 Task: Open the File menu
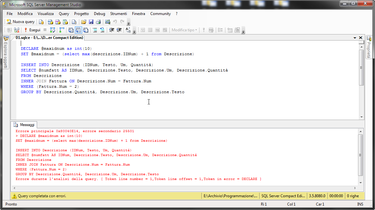(10, 14)
